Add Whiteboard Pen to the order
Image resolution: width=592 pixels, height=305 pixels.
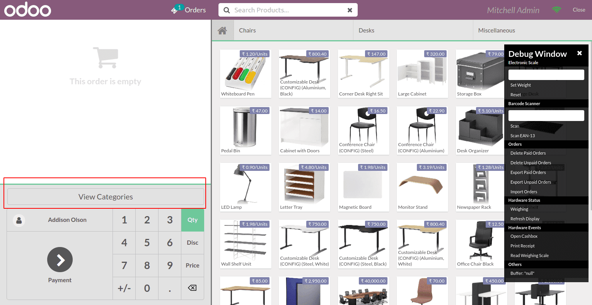coord(246,73)
